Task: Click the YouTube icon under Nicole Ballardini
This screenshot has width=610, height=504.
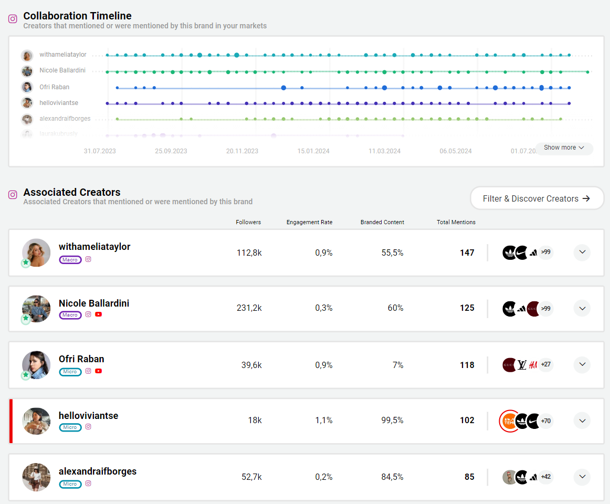Action: (98, 314)
